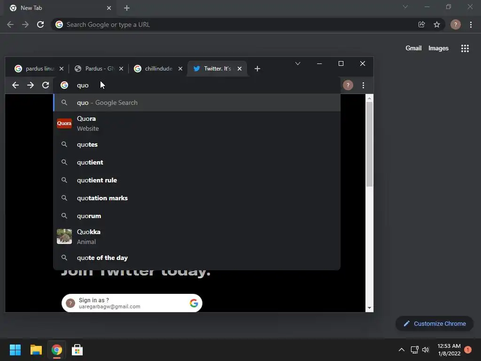481x361 pixels.
Task: Click the page vertical scrollbar thumb
Action: point(369,144)
